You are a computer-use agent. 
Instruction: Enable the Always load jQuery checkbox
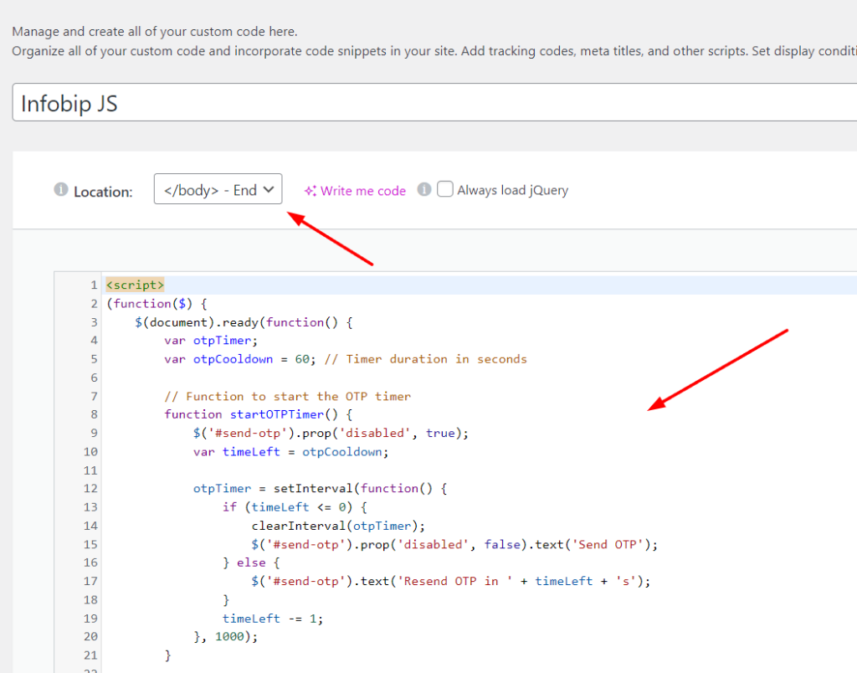pyautogui.click(x=444, y=189)
